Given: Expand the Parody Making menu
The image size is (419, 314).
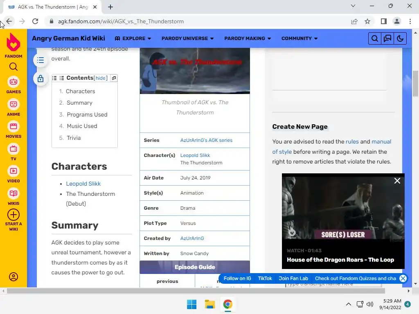Looking at the screenshot, I should tap(248, 38).
